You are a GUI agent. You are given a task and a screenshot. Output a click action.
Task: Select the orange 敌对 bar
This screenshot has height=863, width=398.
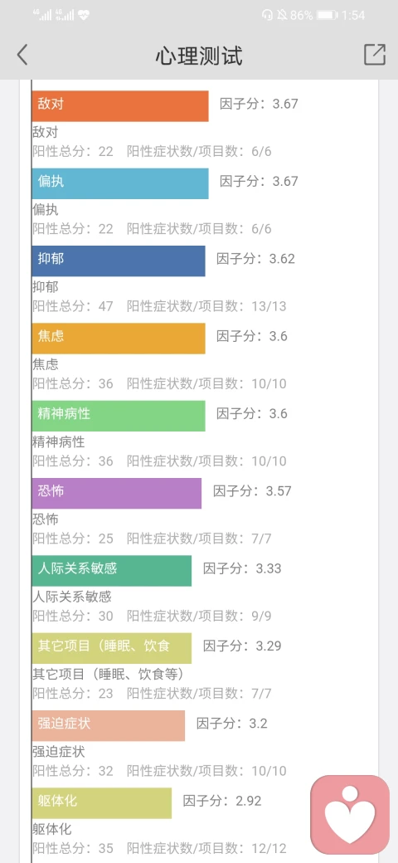[120, 105]
